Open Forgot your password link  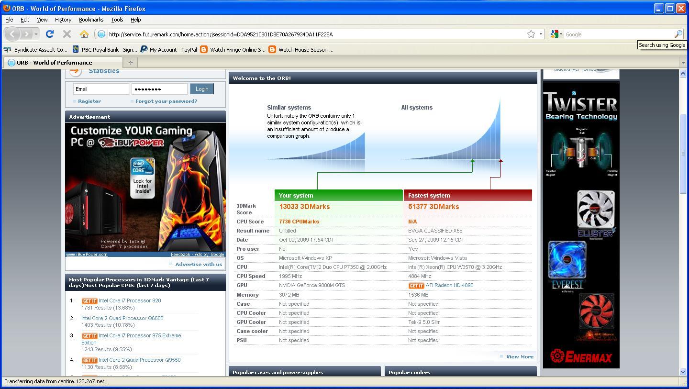tap(166, 101)
